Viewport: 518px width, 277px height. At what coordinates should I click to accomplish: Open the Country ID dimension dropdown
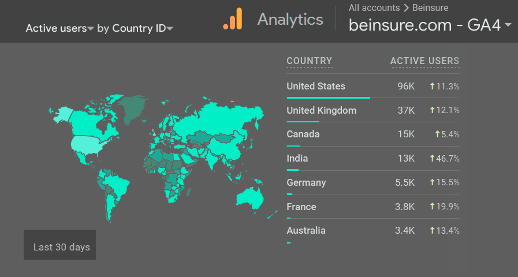click(143, 28)
